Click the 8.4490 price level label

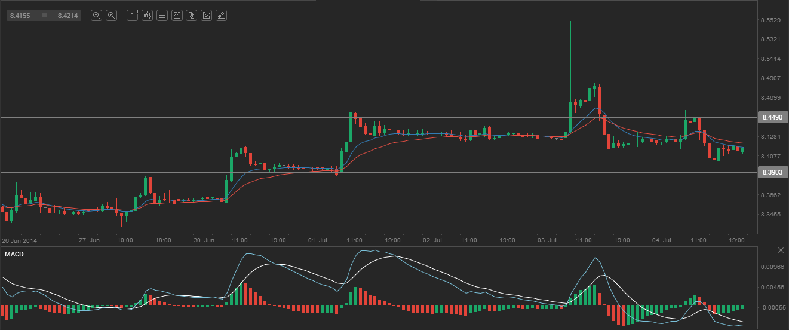[771, 118]
